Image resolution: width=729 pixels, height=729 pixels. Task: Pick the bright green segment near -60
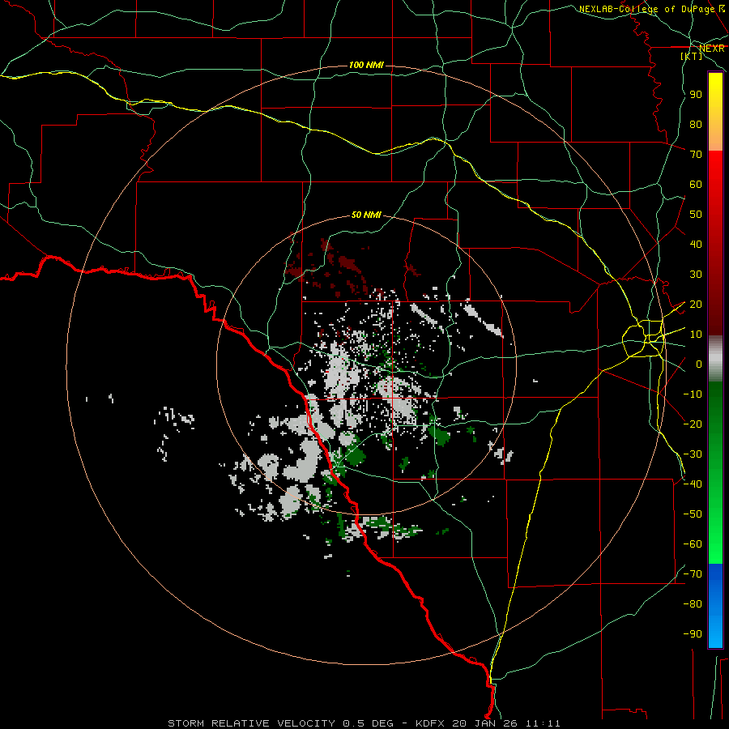715,544
